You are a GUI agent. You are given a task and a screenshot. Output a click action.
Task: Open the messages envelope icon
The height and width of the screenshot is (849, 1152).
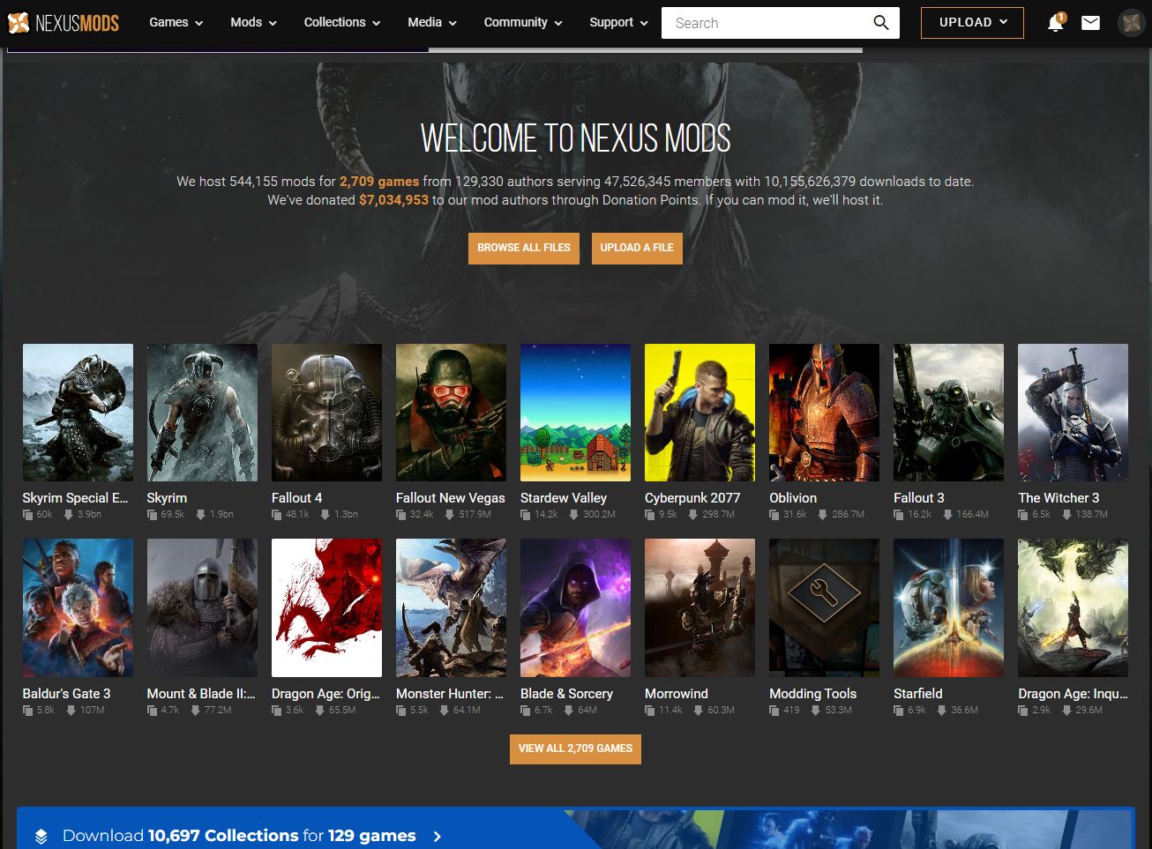click(1091, 23)
